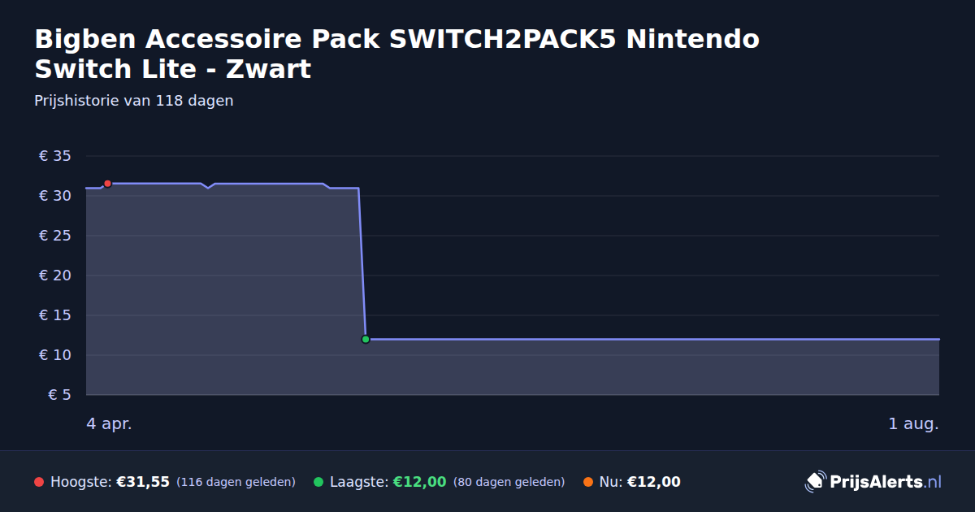
Task: Click the orange Nu legend dot
Action: click(x=588, y=482)
